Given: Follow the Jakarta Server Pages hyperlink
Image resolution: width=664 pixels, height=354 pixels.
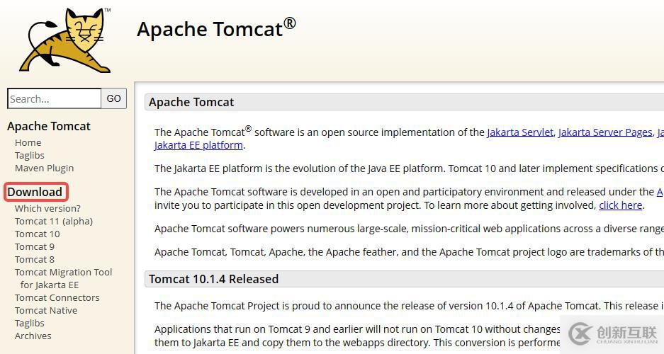Looking at the screenshot, I should (x=605, y=132).
